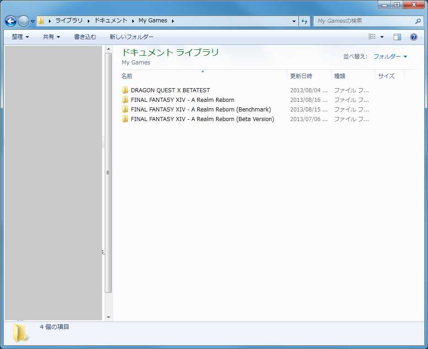Click navigation pane scrollbar up arrow
The image size is (428, 349).
tap(108, 49)
